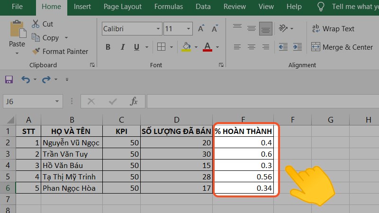
Task: Select the Format Painter brush
Action: point(36,51)
